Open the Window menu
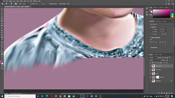The width and height of the screenshot is (175, 98). coord(35,1)
